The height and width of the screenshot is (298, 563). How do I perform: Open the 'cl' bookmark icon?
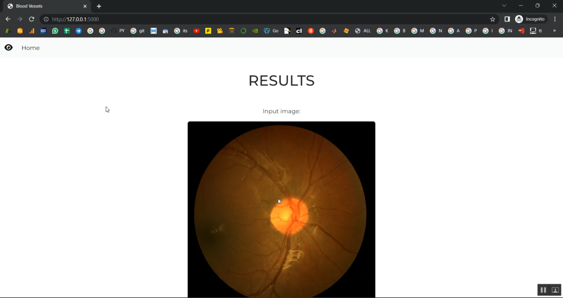299,31
